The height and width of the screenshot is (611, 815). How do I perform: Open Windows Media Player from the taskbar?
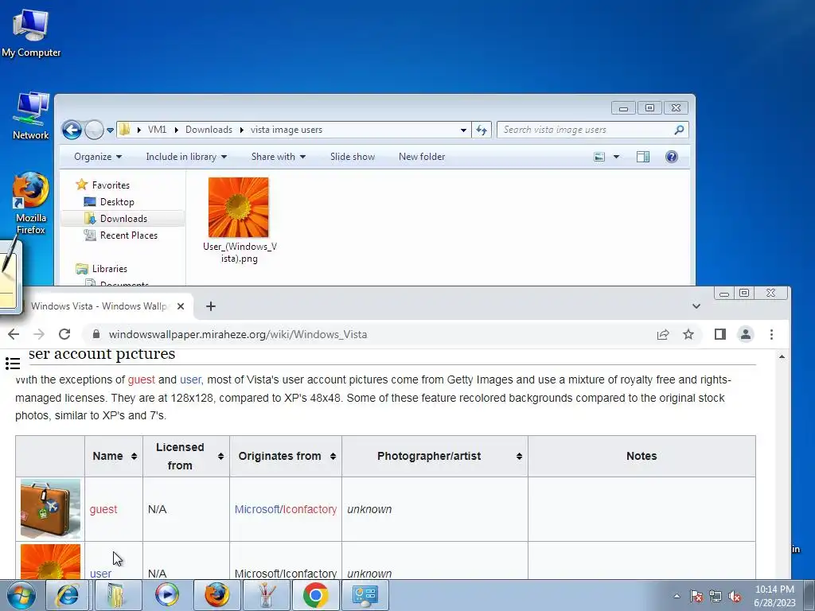tap(167, 595)
